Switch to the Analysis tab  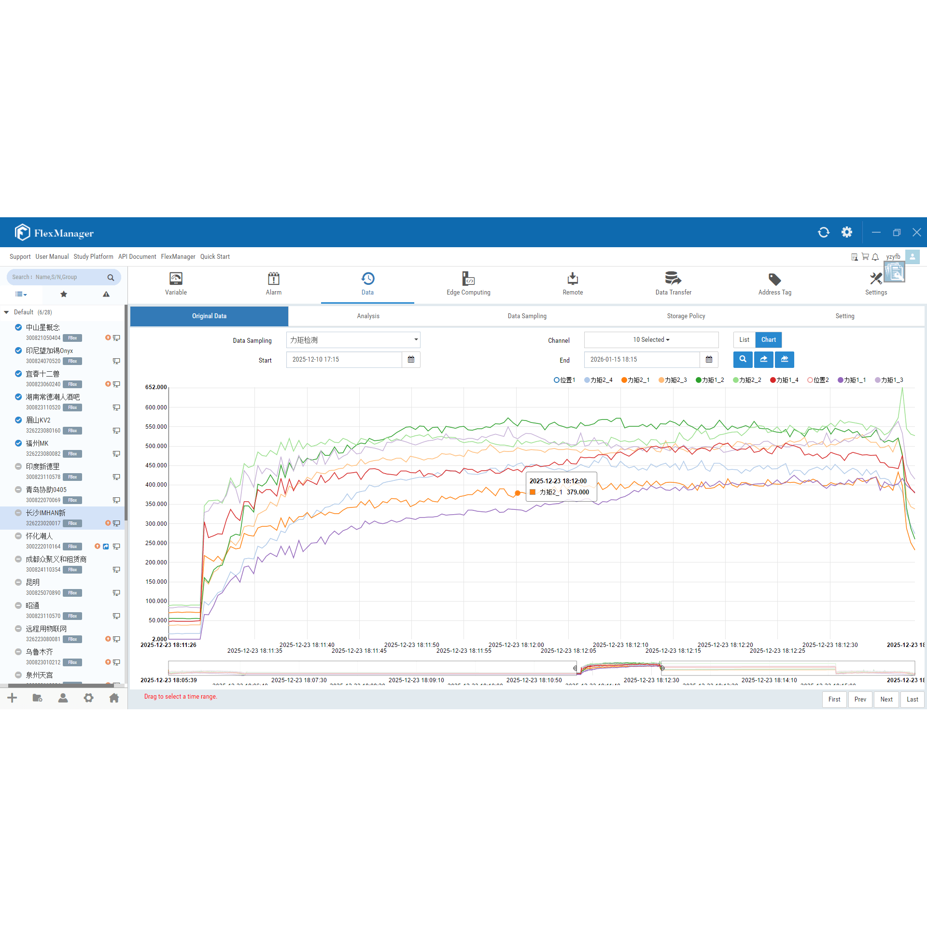368,316
